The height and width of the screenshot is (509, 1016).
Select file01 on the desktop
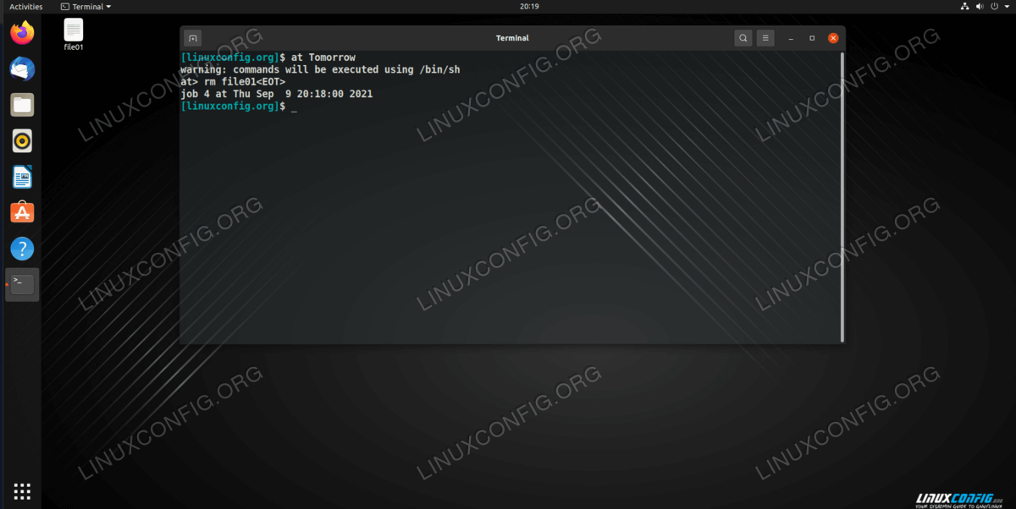[x=74, y=34]
